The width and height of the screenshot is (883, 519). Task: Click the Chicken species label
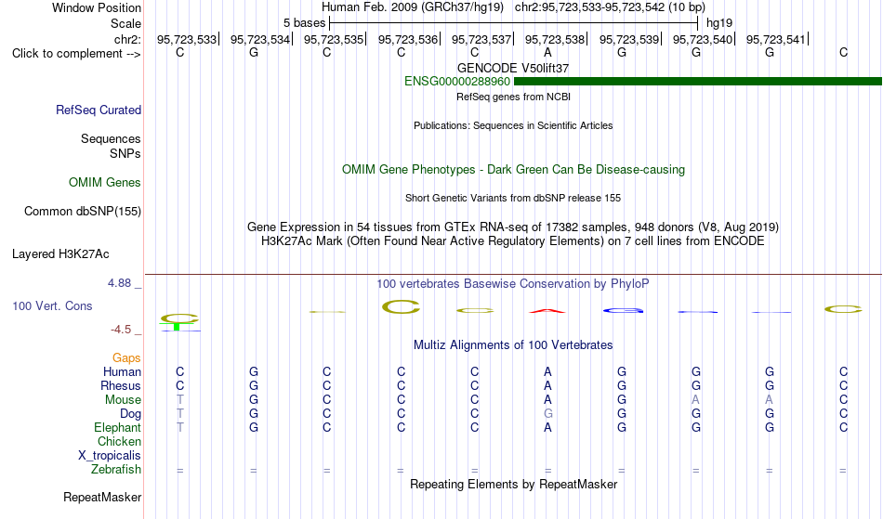pos(119,442)
